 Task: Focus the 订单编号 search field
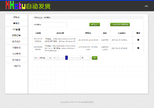coord(54,24)
